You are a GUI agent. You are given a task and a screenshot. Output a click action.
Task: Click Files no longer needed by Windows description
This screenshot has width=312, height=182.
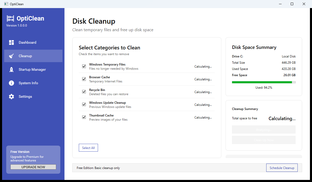(x=114, y=69)
